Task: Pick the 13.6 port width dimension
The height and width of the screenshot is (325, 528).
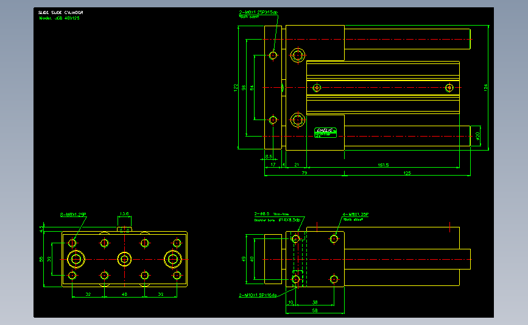Action: click(124, 214)
